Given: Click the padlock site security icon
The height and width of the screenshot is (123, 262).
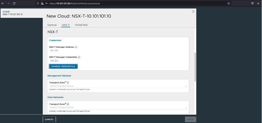Looking at the screenshot, I should [x=42, y=3].
